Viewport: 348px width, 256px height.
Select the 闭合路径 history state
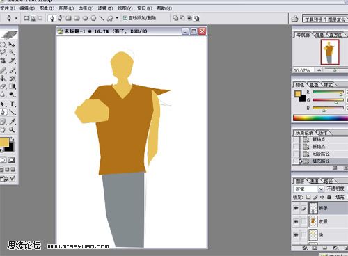pyautogui.click(x=320, y=154)
